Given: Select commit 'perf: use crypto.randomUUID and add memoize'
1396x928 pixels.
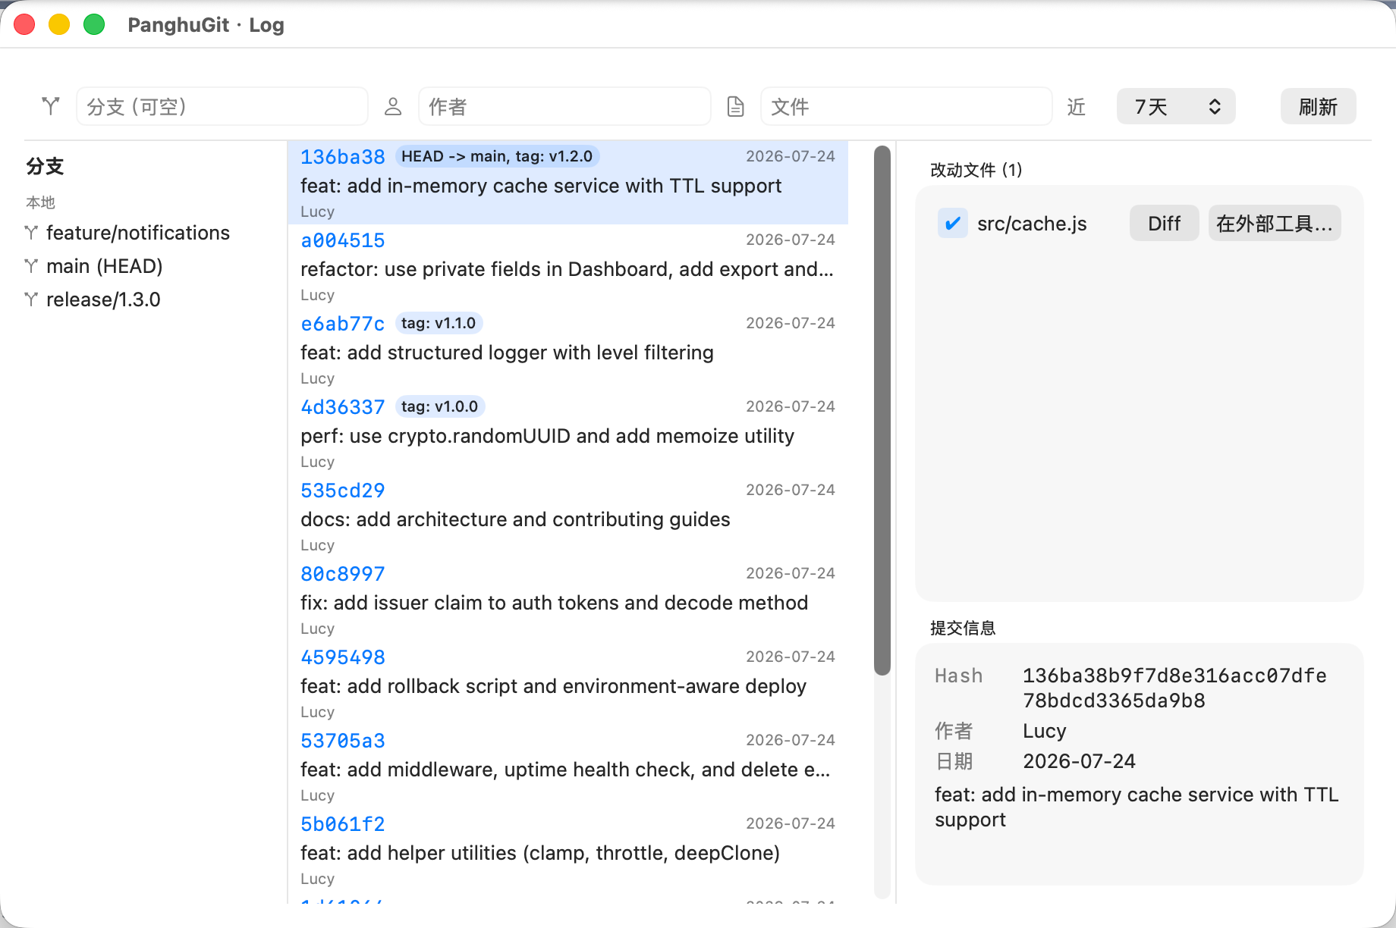Looking at the screenshot, I should point(568,433).
